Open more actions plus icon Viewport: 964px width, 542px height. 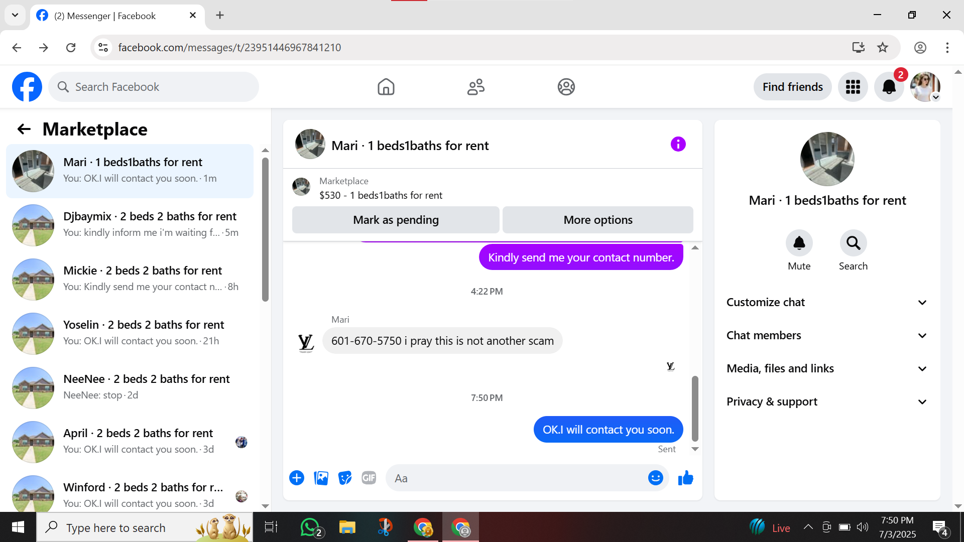[x=297, y=478]
